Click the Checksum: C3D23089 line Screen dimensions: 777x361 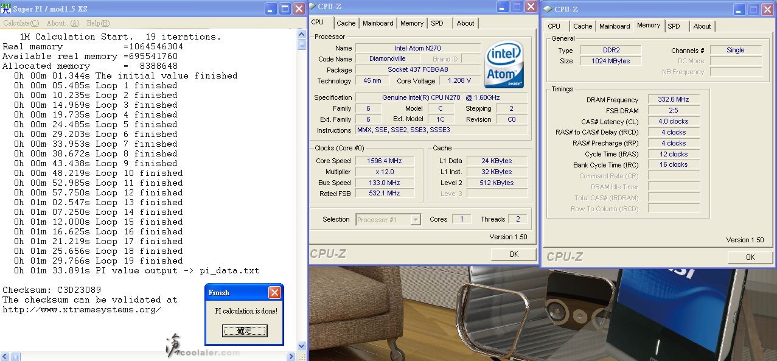52,290
